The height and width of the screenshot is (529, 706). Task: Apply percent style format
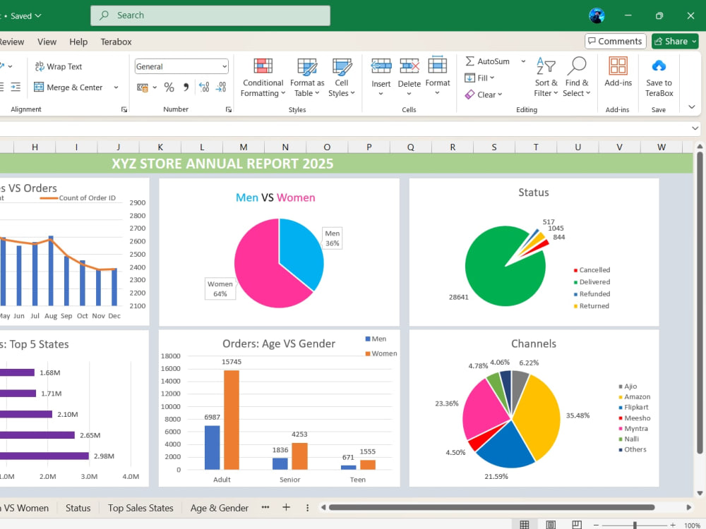point(169,87)
